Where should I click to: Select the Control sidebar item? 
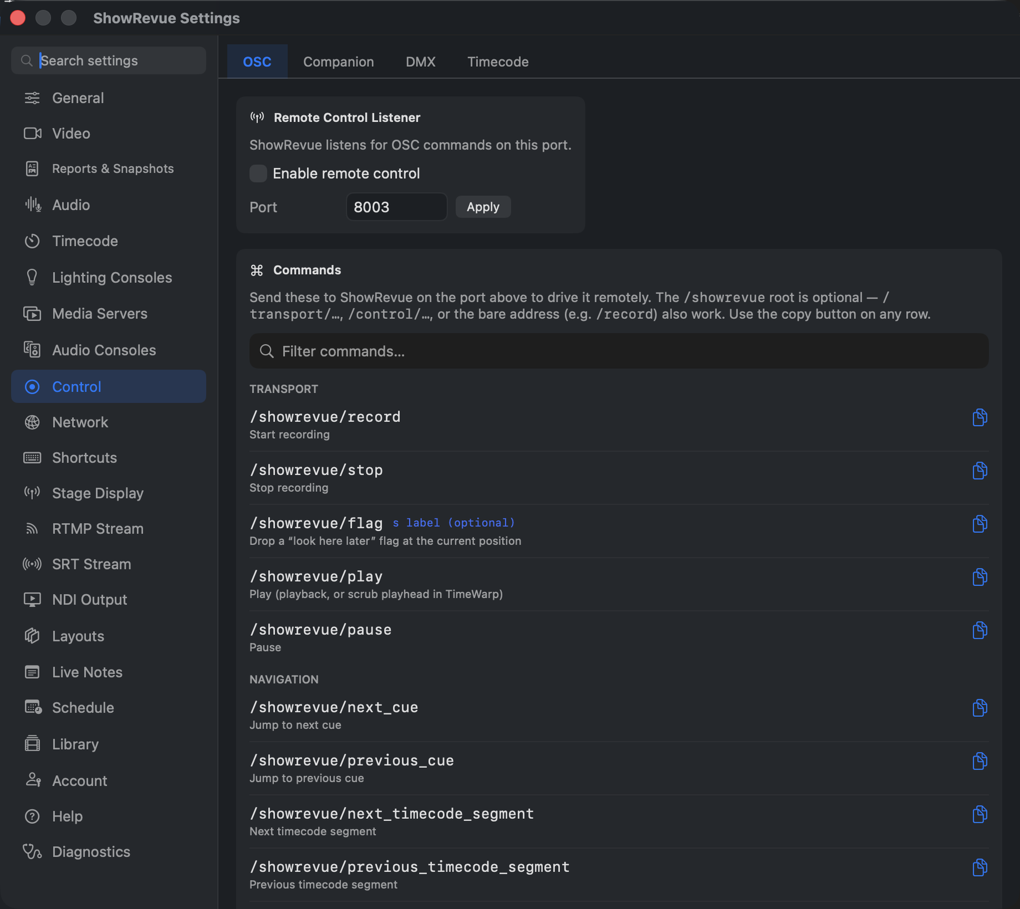point(108,386)
